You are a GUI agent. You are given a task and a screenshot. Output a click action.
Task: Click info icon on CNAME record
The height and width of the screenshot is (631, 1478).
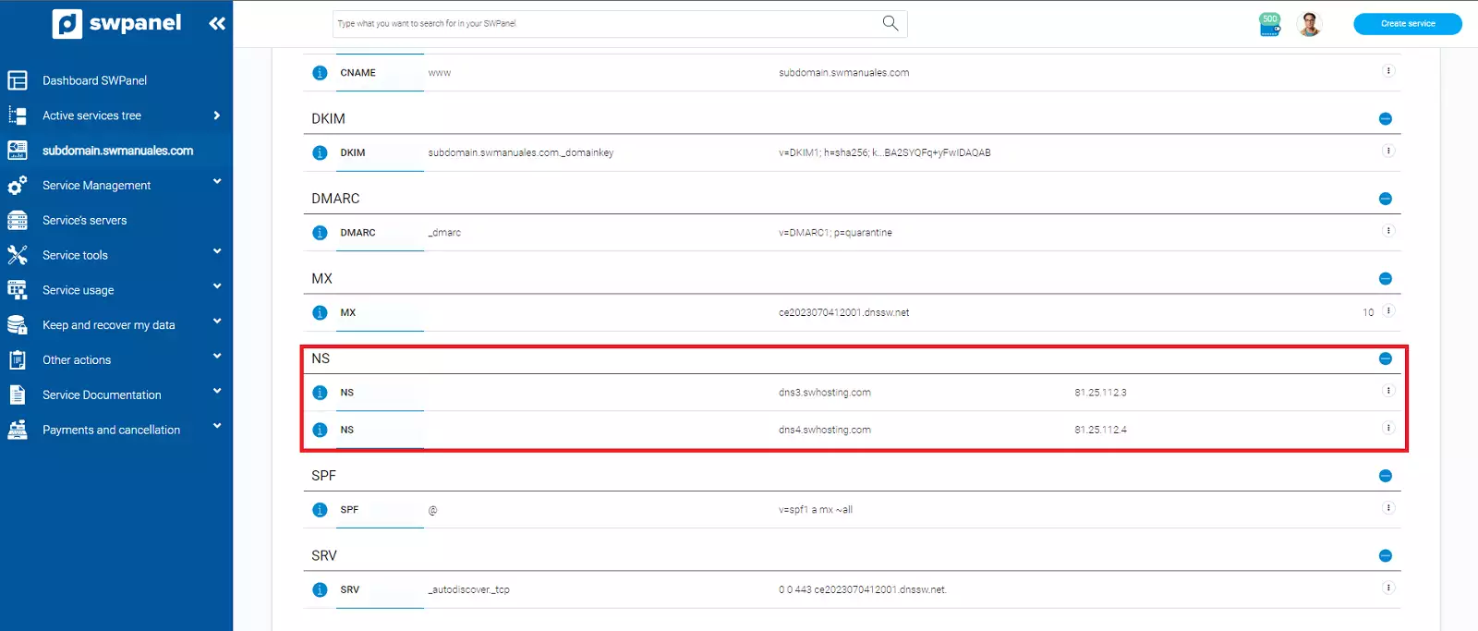[320, 73]
